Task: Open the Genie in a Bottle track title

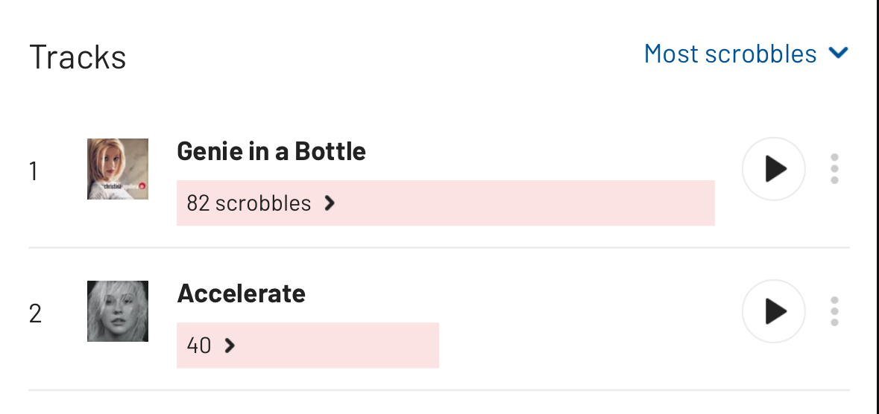Action: point(271,151)
